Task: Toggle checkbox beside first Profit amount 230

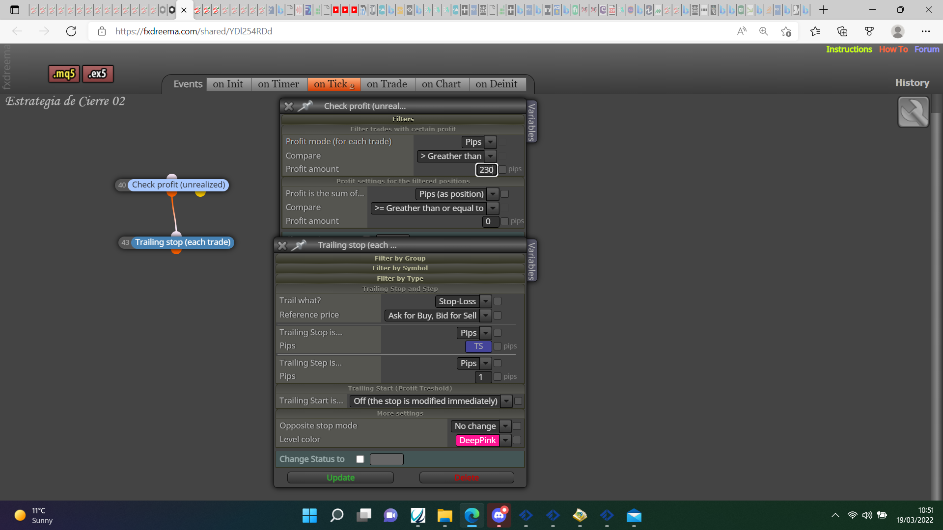Action: [502, 170]
